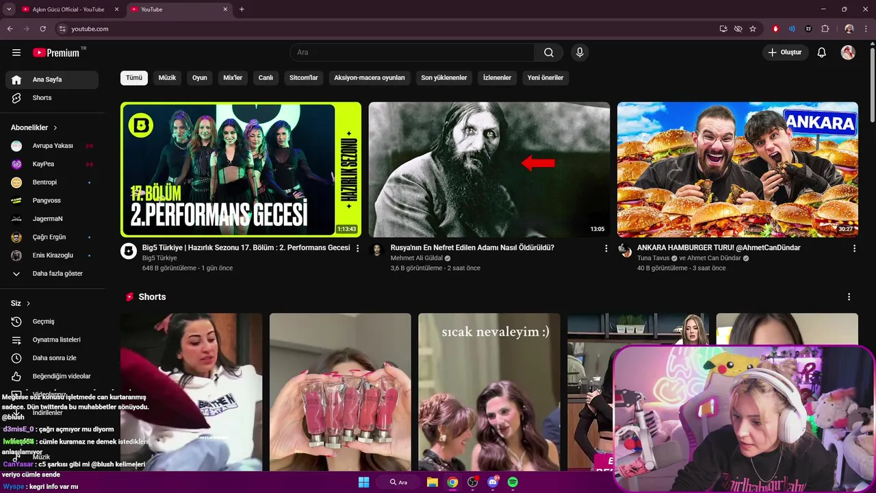Expand the Abonelikler section chevron
876x493 pixels.
point(55,128)
